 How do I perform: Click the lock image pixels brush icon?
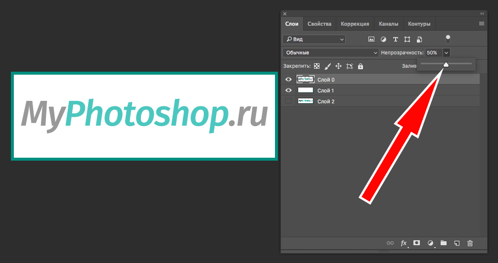(327, 66)
